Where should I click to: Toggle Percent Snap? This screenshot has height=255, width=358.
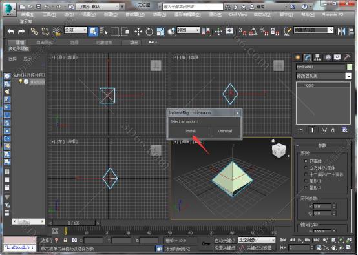(x=264, y=32)
